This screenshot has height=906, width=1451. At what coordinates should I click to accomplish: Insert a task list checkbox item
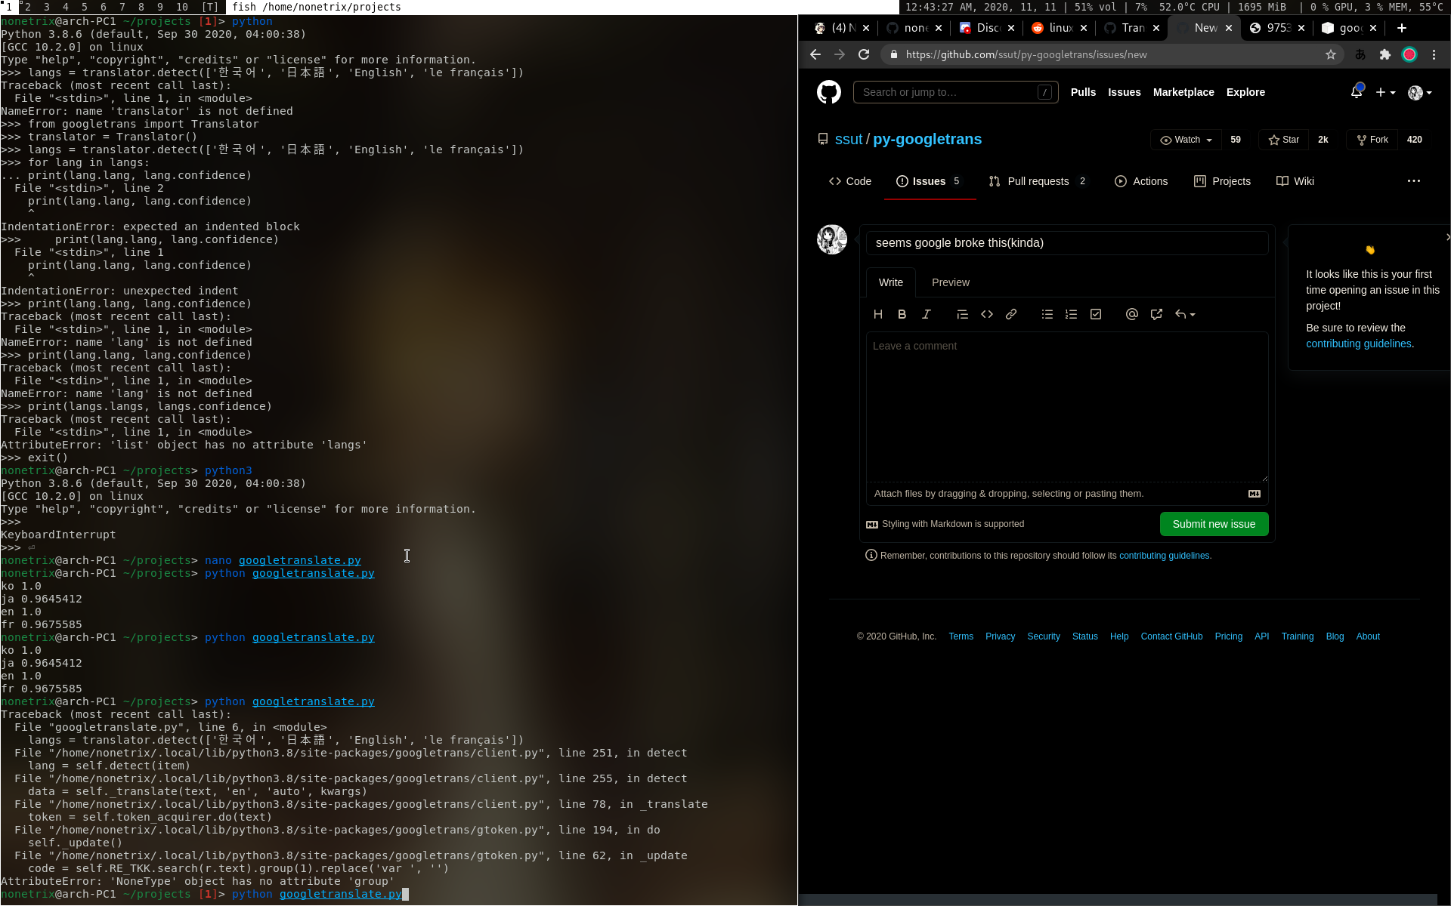(1095, 315)
